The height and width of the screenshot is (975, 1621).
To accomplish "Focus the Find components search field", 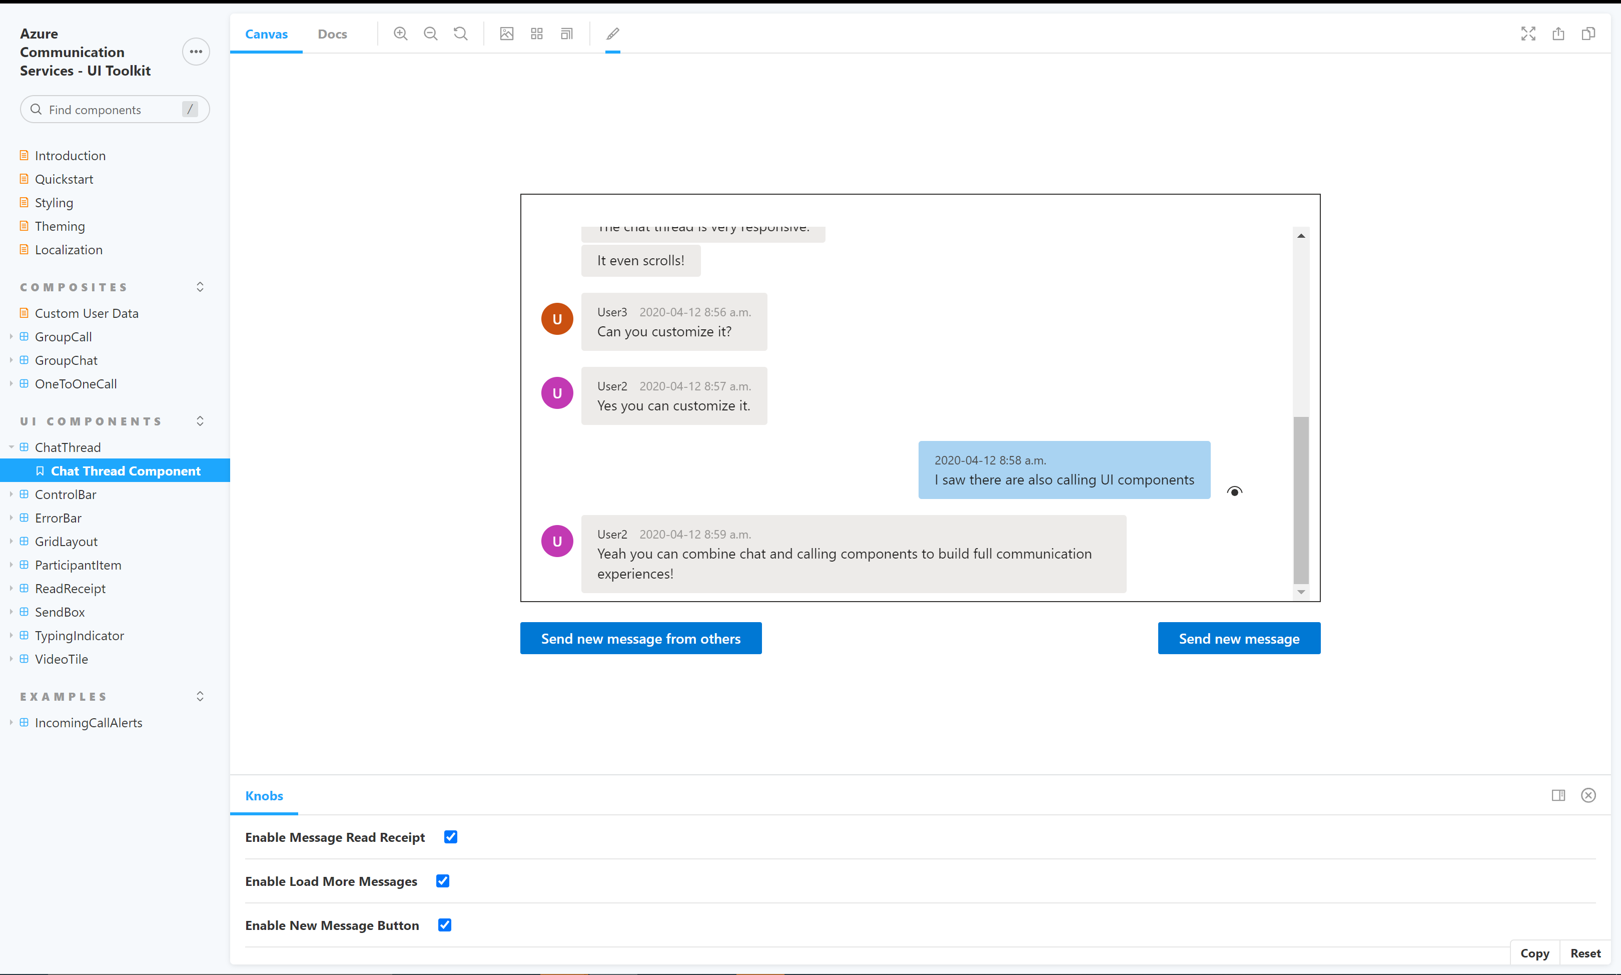I will [x=115, y=109].
